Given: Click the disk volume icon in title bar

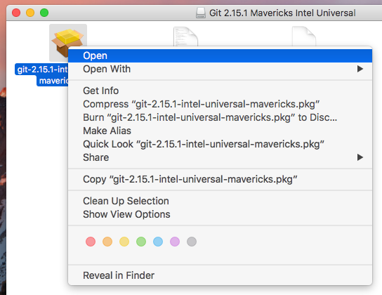Looking at the screenshot, I should click(201, 13).
